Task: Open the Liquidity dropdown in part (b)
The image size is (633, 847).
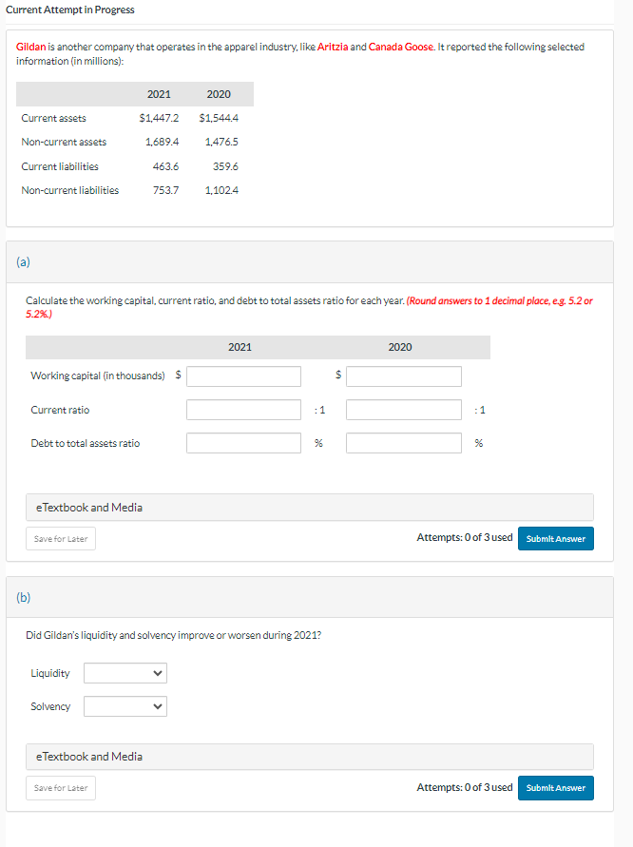Action: pyautogui.click(x=125, y=672)
